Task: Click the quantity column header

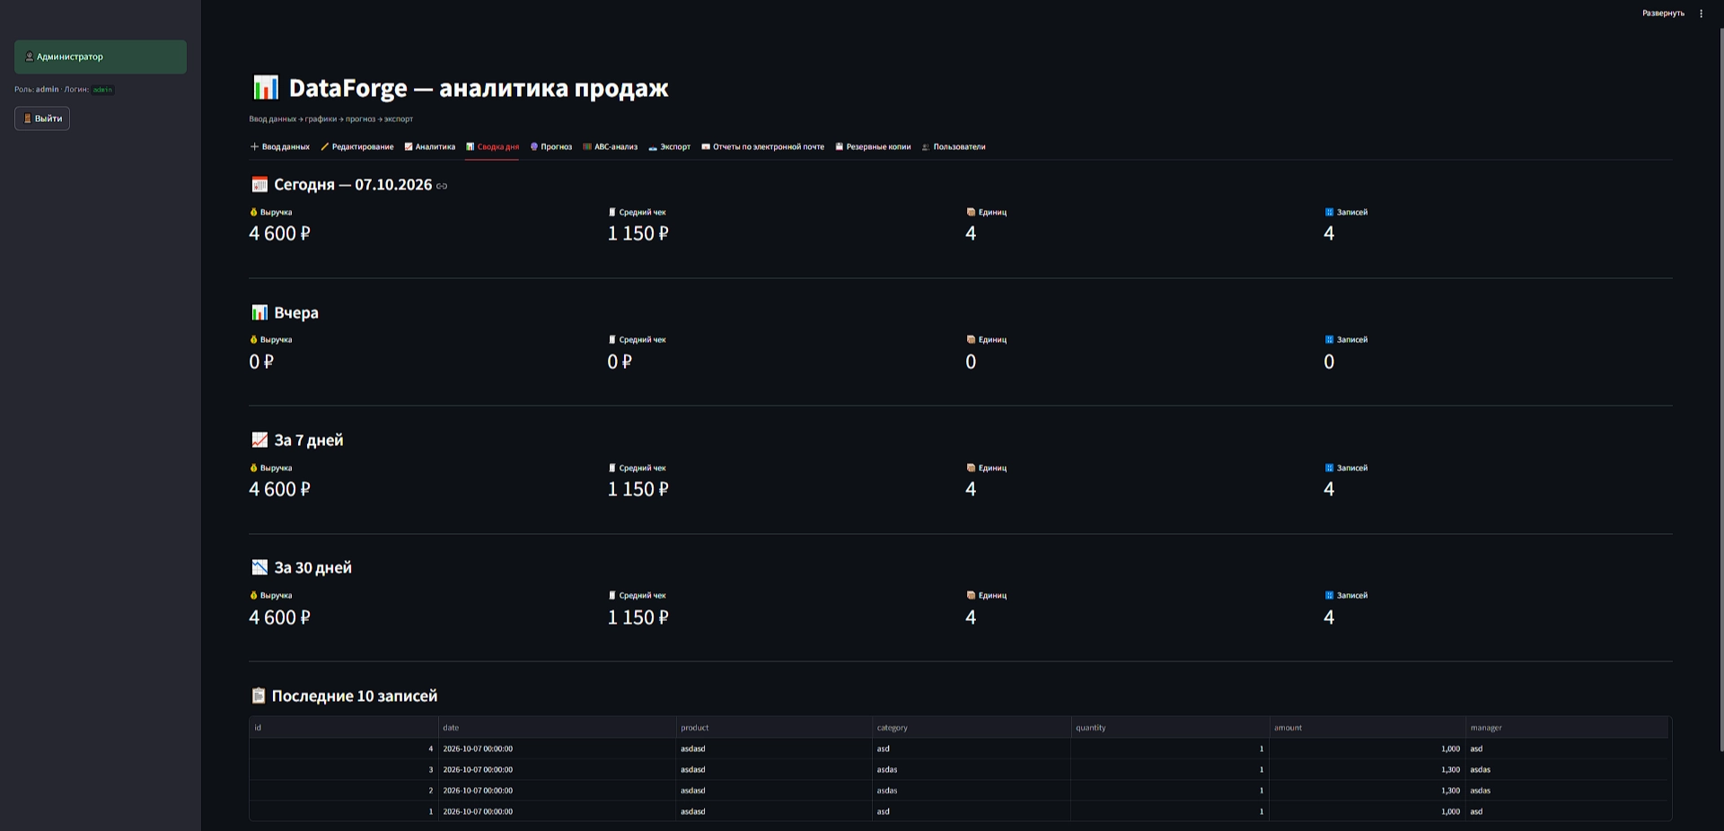Action: click(1170, 728)
